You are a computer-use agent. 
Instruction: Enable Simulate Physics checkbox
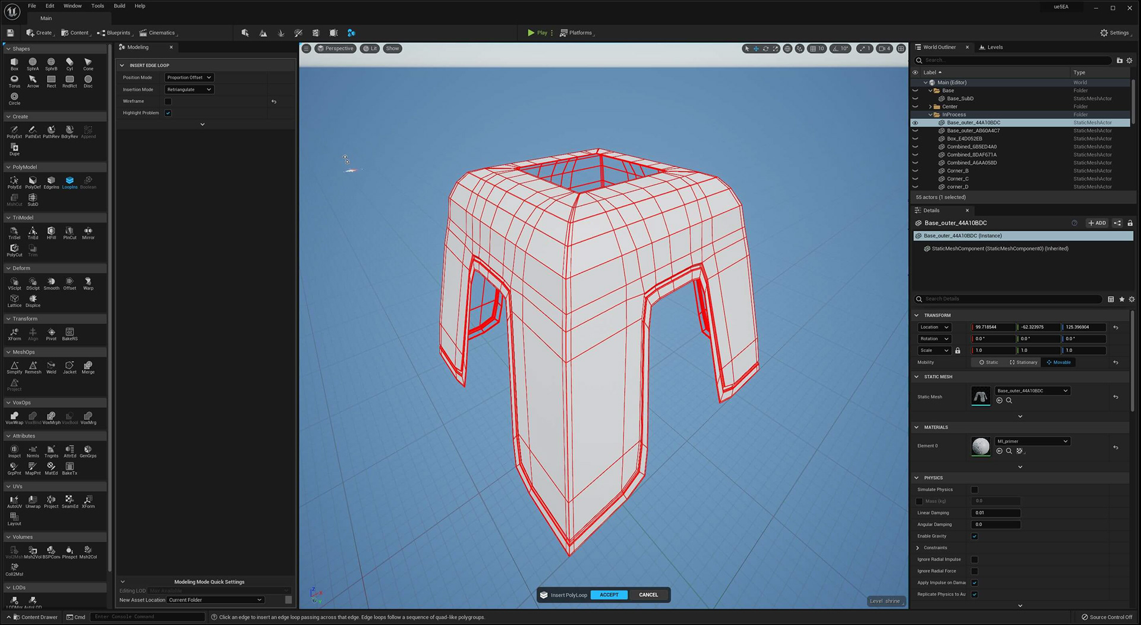coord(975,490)
